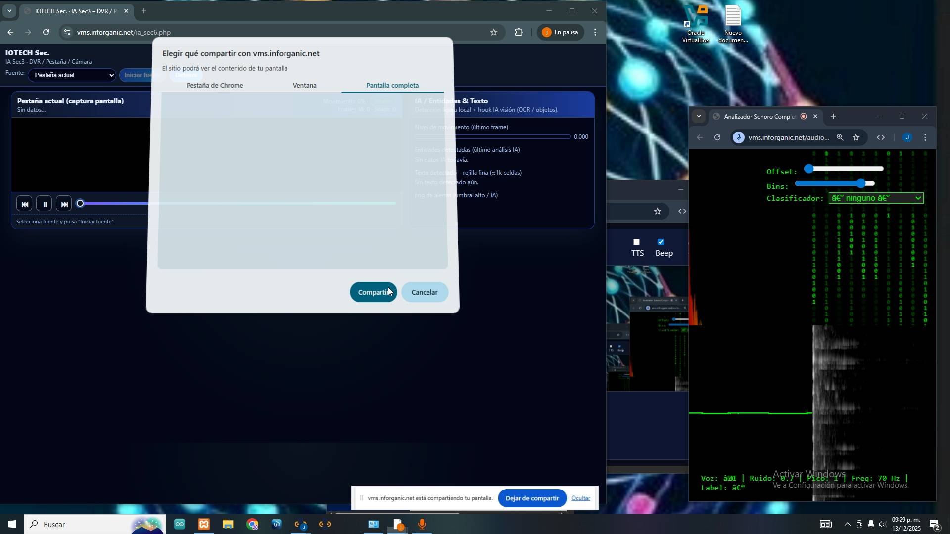
Task: Click the Bins slider handle
Action: pyautogui.click(x=861, y=184)
